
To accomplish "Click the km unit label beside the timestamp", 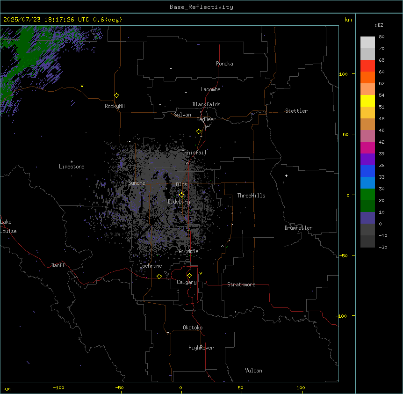I will click(348, 20).
